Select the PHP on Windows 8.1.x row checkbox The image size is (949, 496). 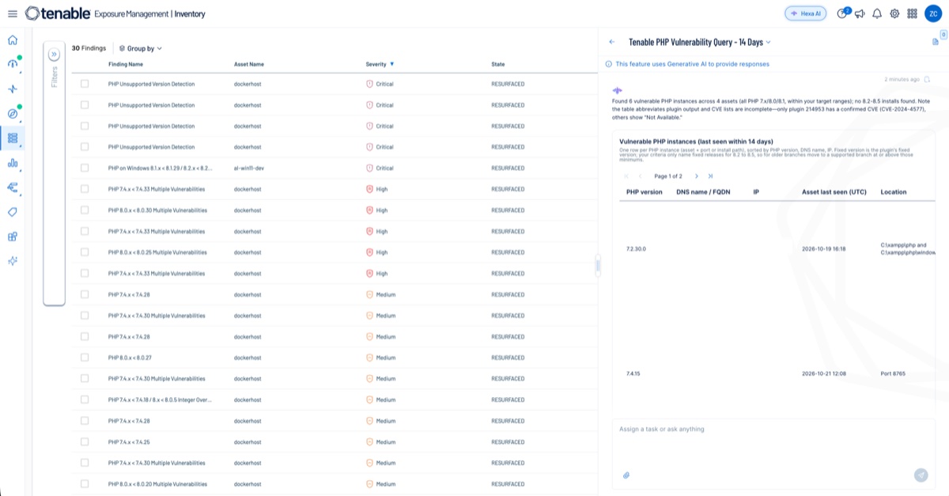click(85, 168)
